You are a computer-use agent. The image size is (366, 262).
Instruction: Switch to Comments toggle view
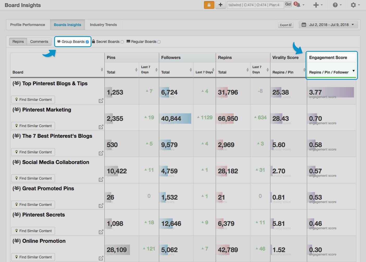tap(39, 42)
